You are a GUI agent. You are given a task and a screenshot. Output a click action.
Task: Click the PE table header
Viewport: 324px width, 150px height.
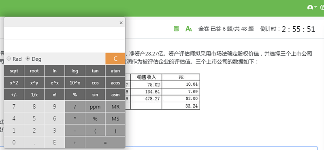[181, 77]
